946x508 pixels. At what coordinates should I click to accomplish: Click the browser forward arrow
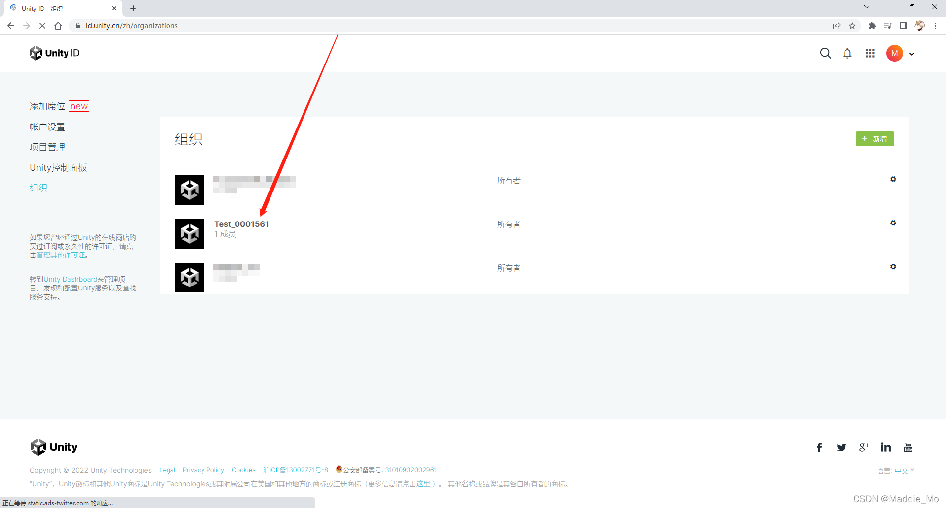(27, 26)
